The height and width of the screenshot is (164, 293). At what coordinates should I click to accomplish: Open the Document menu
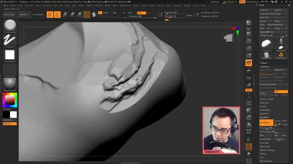click(x=29, y=5)
